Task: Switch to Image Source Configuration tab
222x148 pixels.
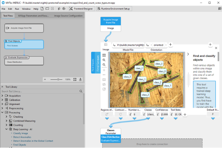Action: click(68, 16)
